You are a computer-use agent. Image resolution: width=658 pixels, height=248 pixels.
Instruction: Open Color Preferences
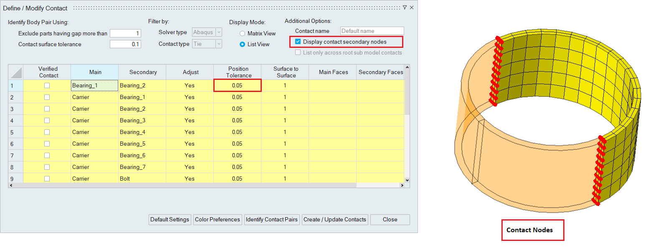point(217,219)
